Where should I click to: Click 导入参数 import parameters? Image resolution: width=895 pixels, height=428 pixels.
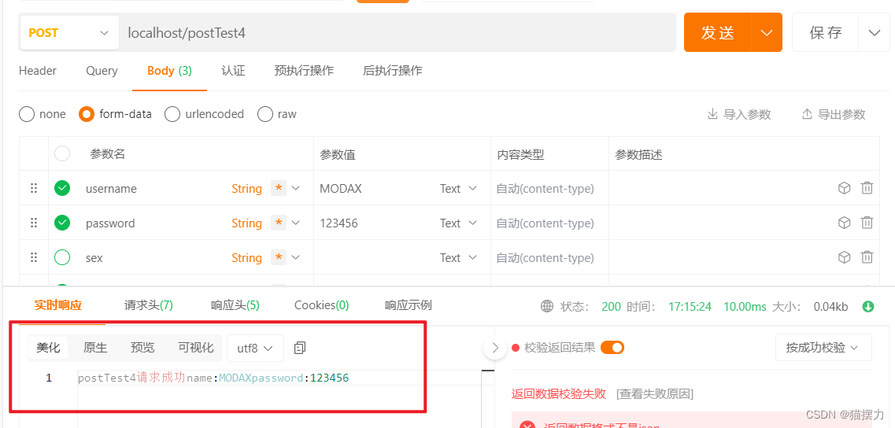click(740, 114)
